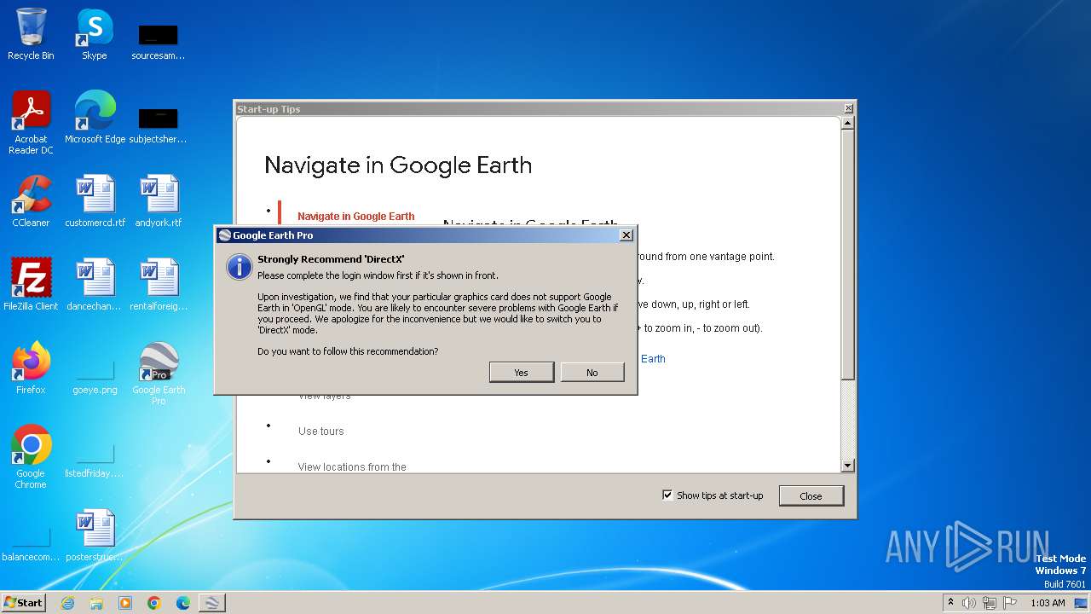Select the balancecom... file icon

pyautogui.click(x=31, y=542)
